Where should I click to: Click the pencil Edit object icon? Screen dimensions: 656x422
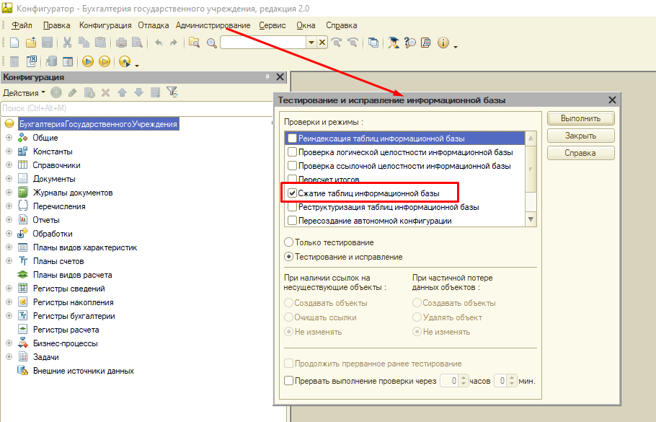coord(73,92)
